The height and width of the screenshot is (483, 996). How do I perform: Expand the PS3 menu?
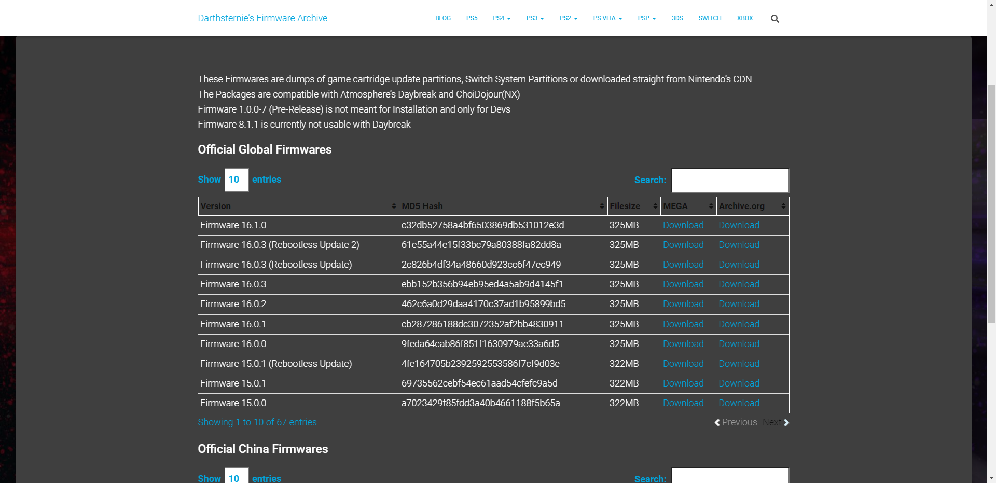[x=535, y=18]
